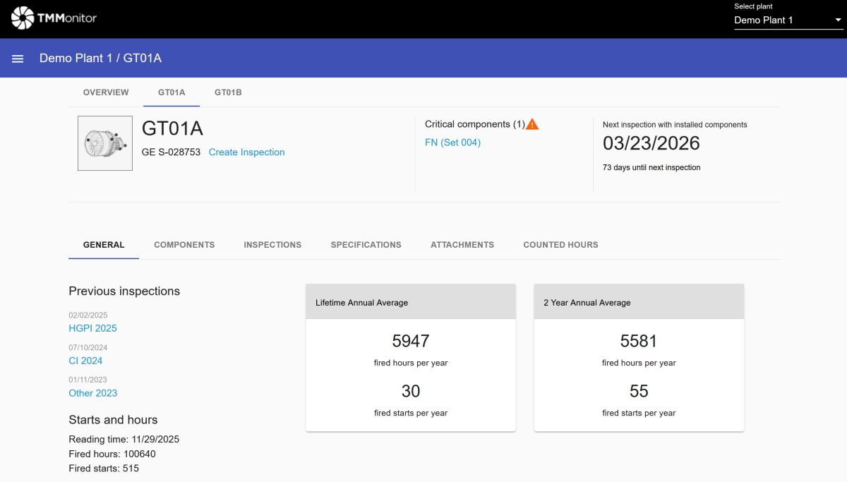
Task: Click the GT01A turbine thumbnail image
Action: pyautogui.click(x=105, y=143)
